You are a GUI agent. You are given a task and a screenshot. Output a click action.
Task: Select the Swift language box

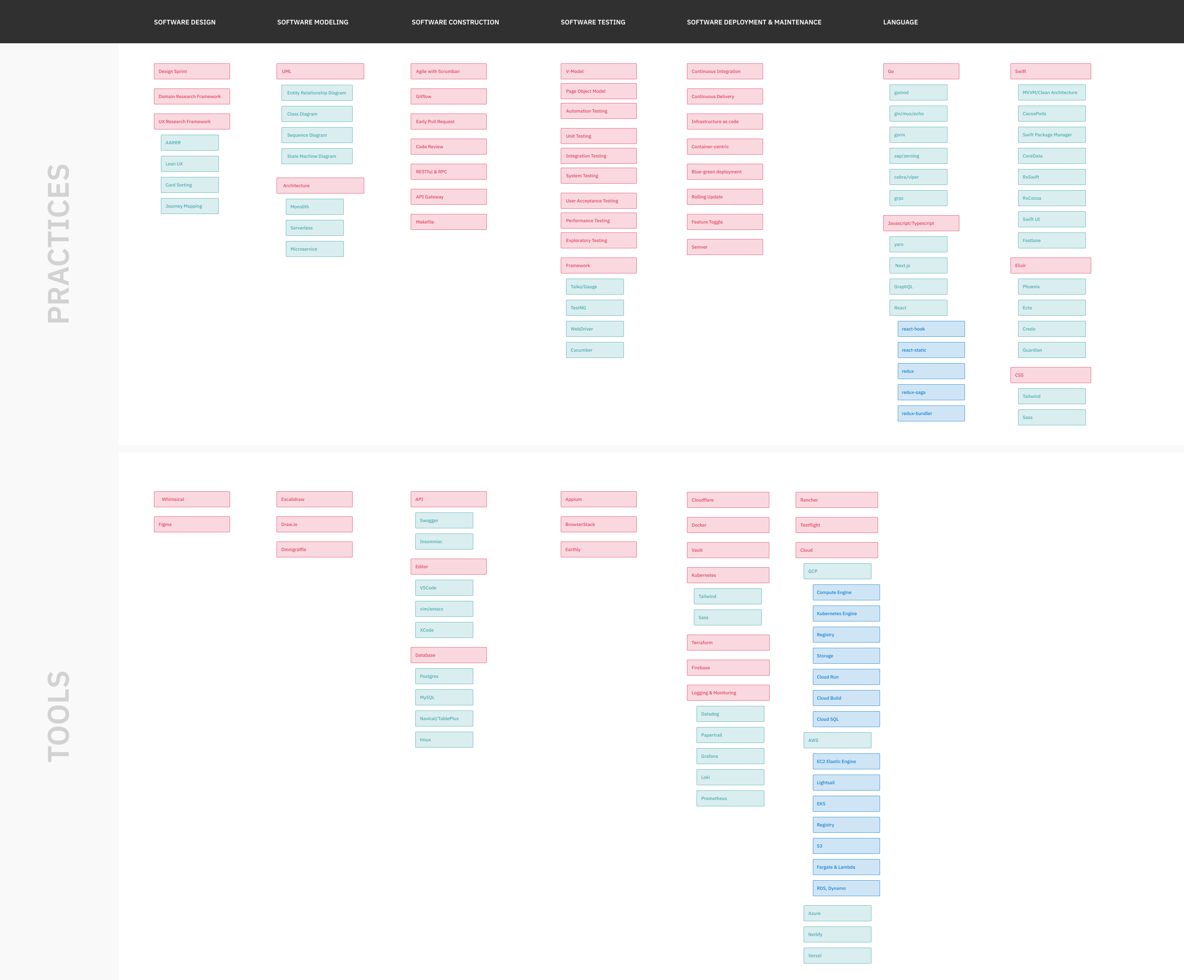(1051, 72)
